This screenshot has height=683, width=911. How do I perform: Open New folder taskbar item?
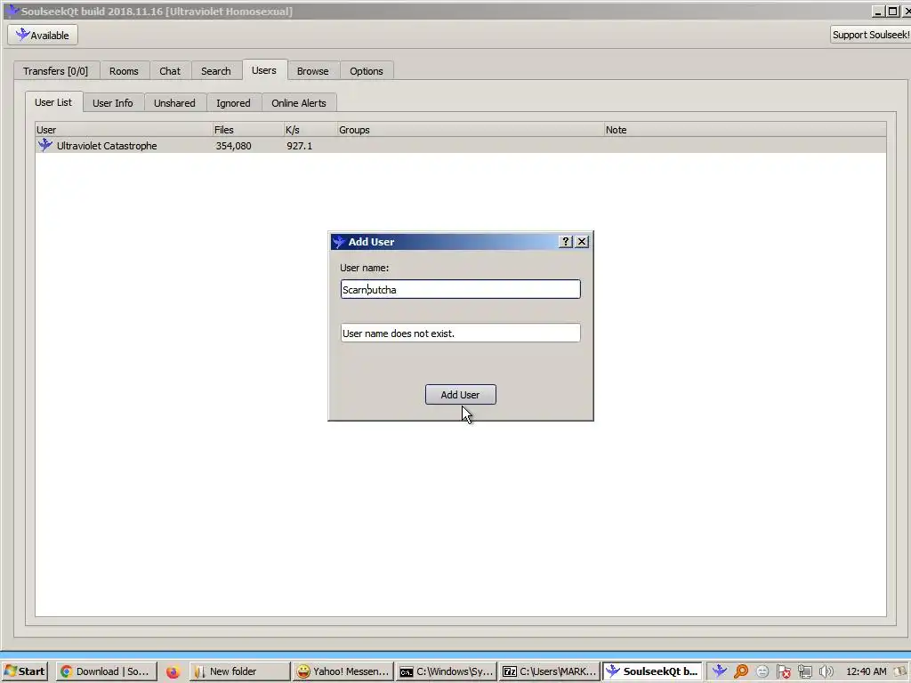tap(239, 671)
